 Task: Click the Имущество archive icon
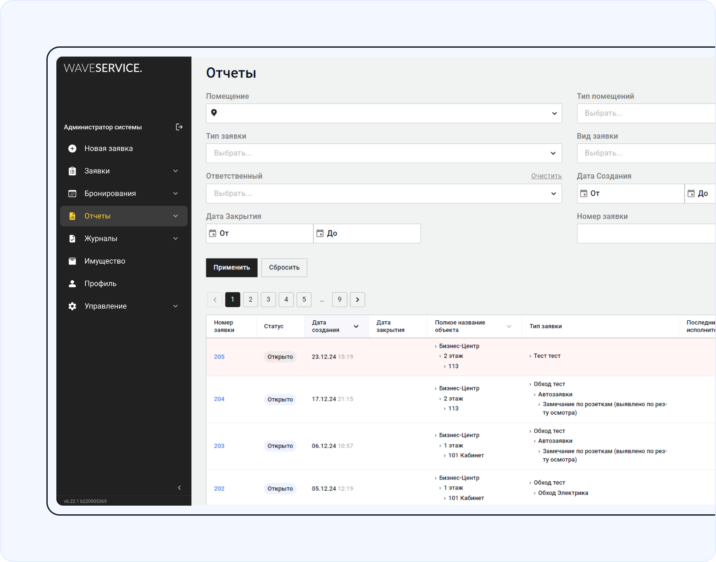coord(72,261)
